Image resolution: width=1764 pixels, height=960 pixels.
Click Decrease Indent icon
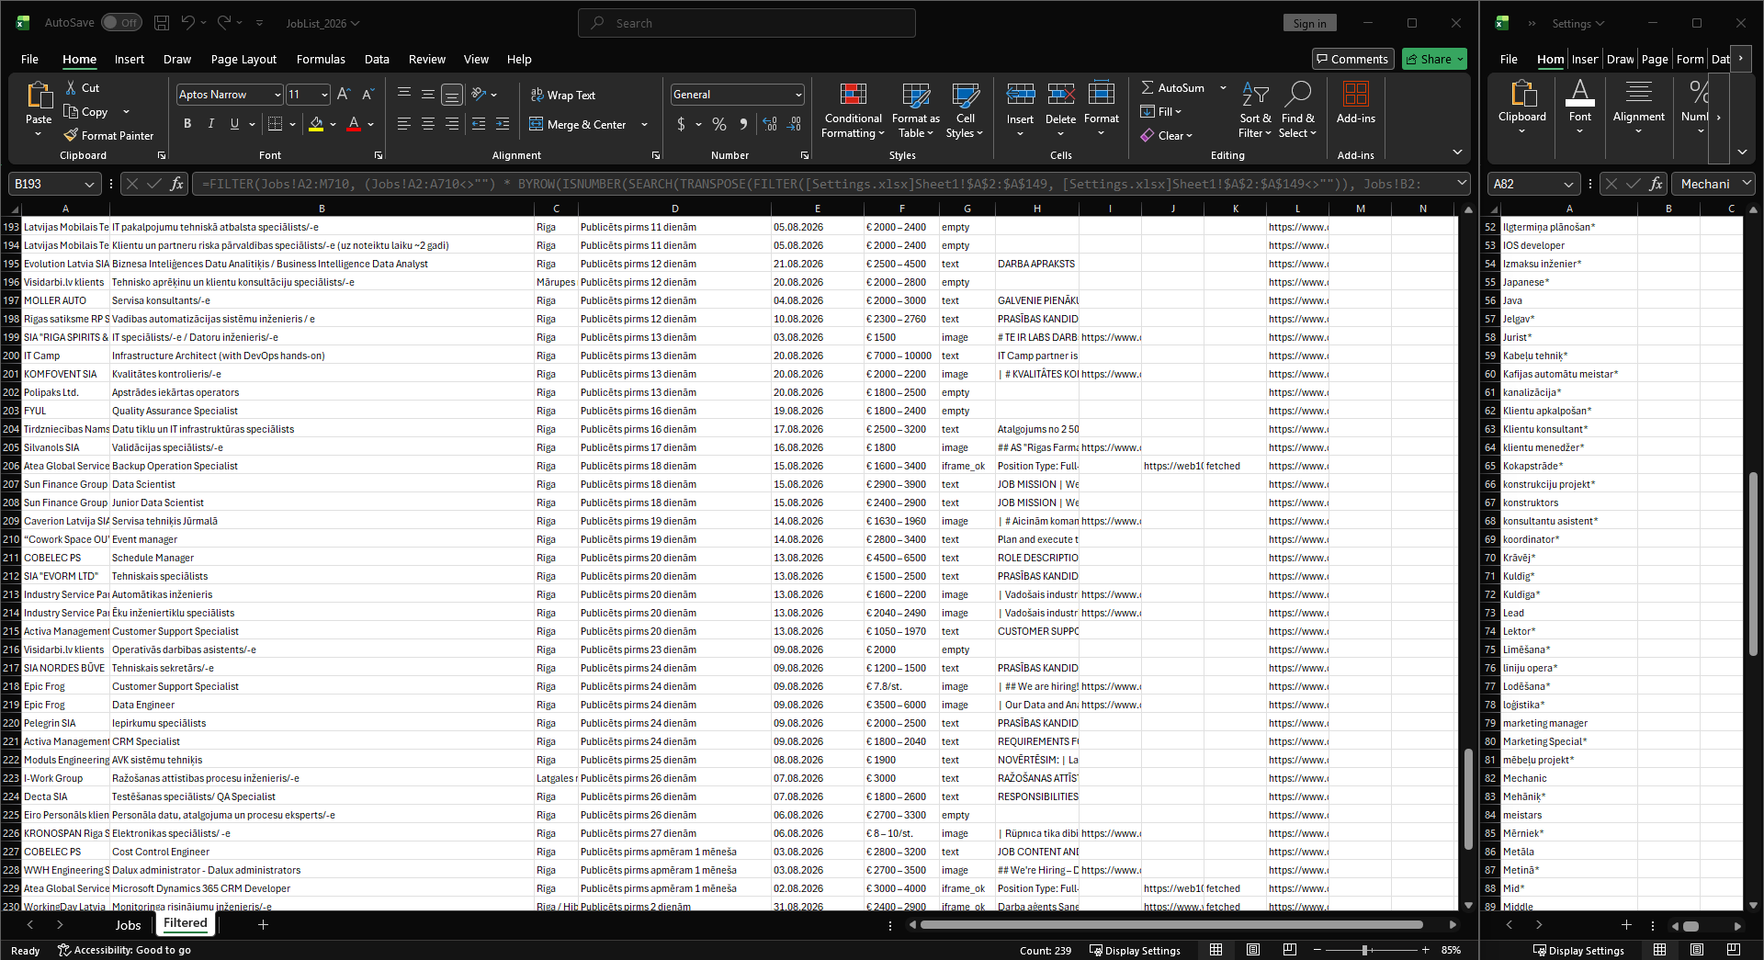(479, 123)
